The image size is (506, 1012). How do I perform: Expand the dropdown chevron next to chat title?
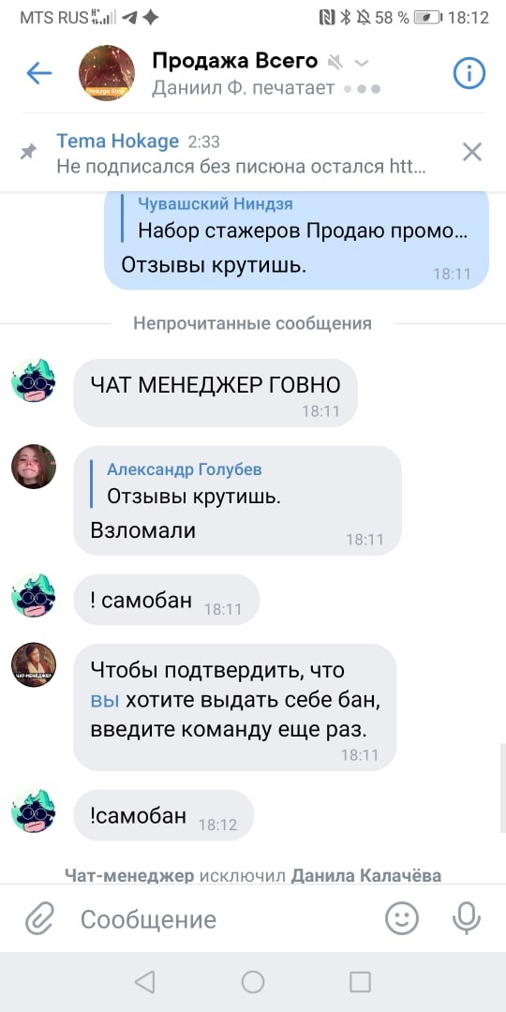point(362,63)
